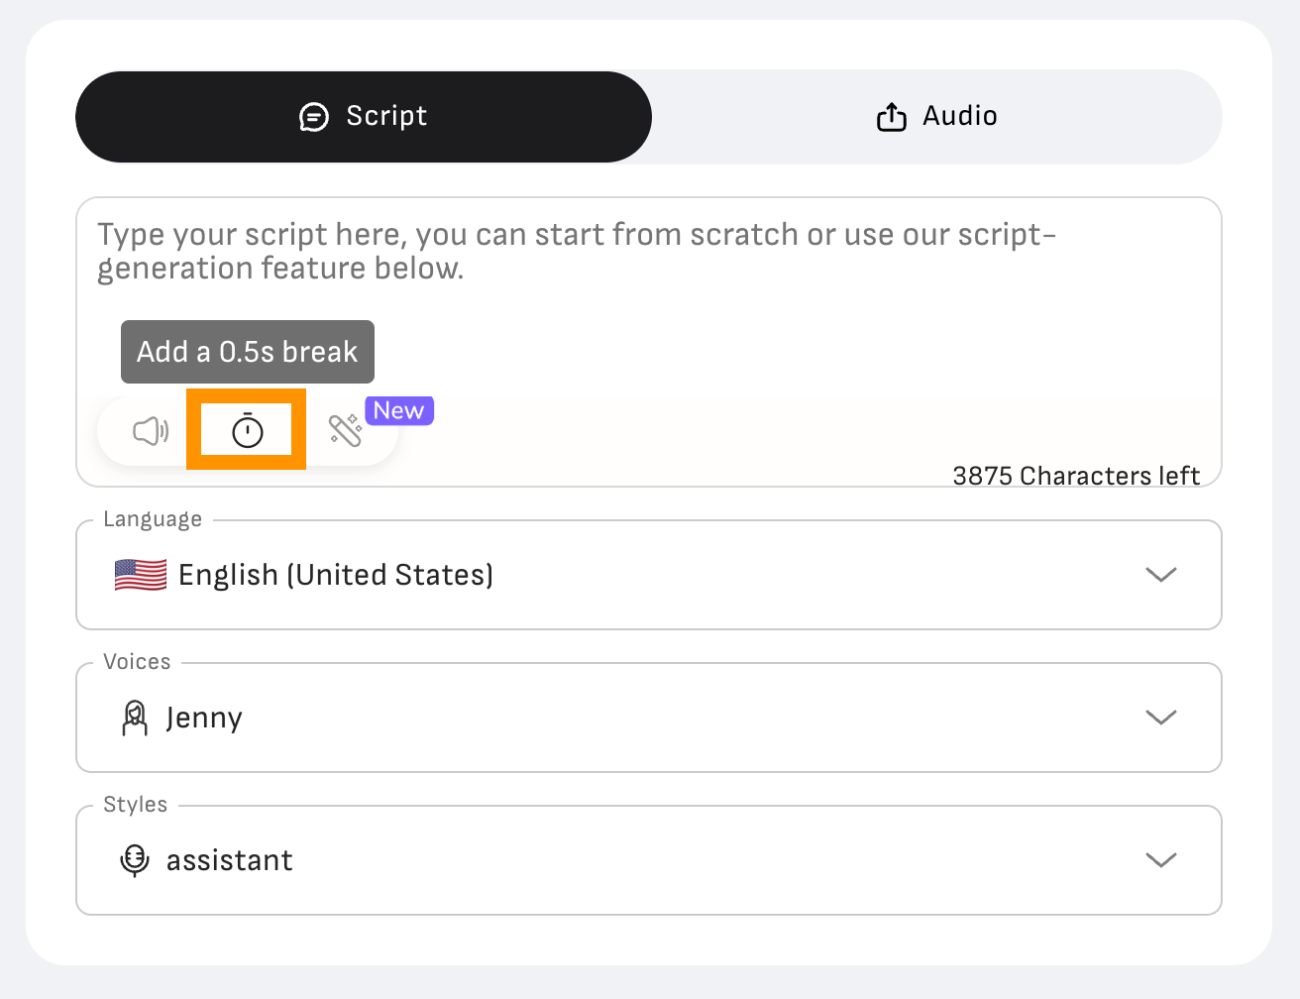Click the "Add a 0.5s break" tooltip
The height and width of the screenshot is (999, 1300).
(x=248, y=352)
